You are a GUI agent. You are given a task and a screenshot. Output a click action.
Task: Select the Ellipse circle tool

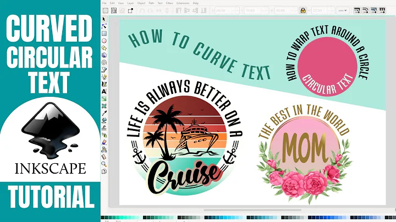104,41
